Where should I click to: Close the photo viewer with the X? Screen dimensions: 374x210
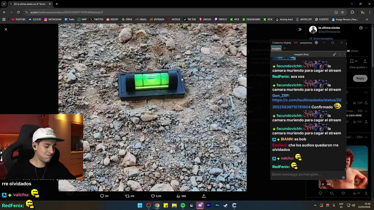[x=6, y=29]
